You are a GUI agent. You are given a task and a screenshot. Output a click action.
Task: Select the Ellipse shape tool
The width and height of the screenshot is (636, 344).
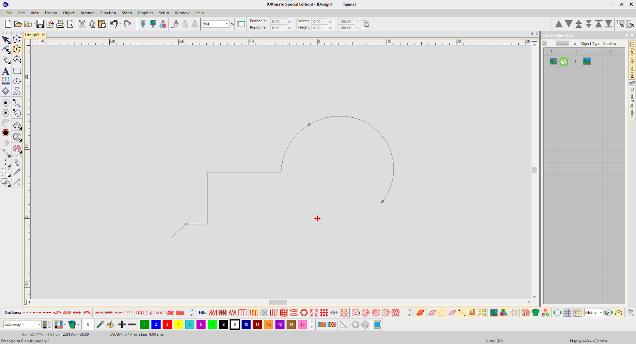click(x=17, y=81)
